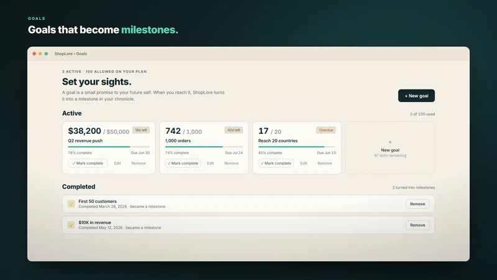Click the 742 orders value
This screenshot has width=497, height=280.
point(173,131)
